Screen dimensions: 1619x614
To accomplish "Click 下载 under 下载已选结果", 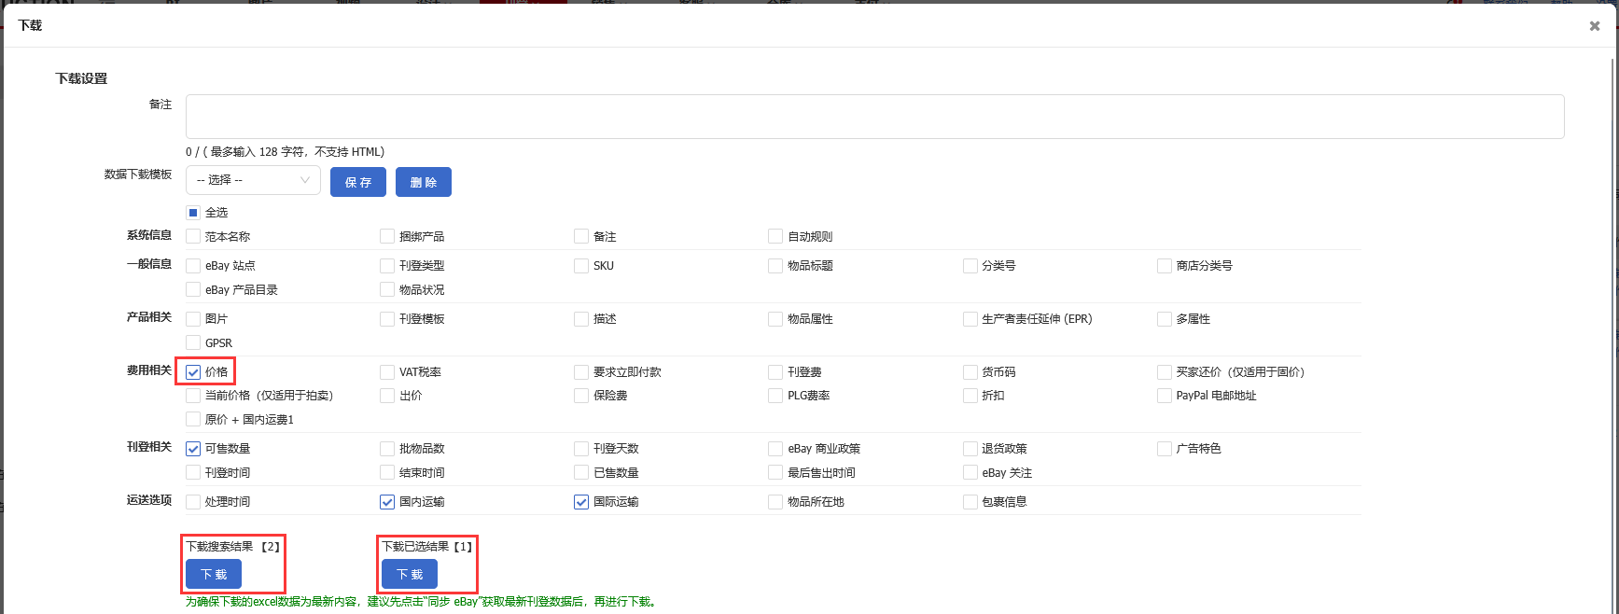I will (x=409, y=574).
